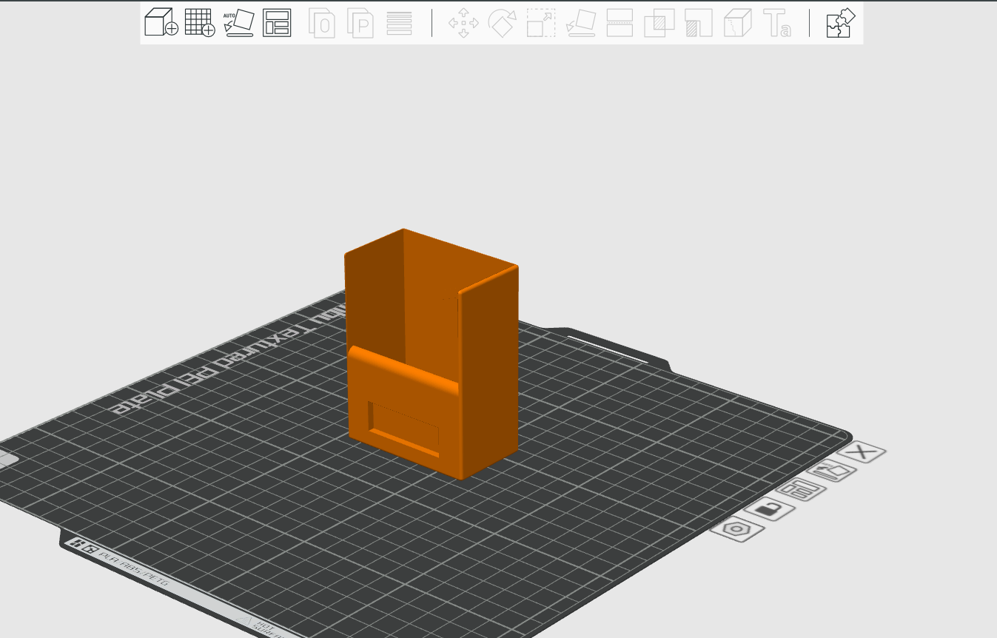
Task: Select the Rotate tool
Action: pos(502,22)
